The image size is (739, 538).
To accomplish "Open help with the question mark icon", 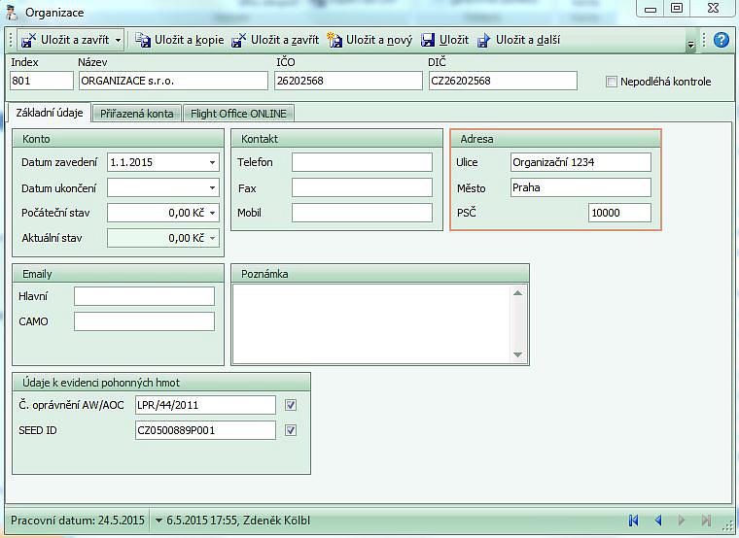I will [x=721, y=40].
